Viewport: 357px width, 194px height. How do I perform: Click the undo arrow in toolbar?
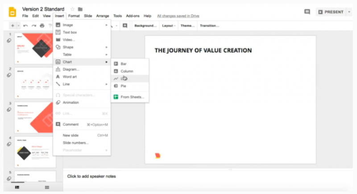pyautogui.click(x=26, y=26)
